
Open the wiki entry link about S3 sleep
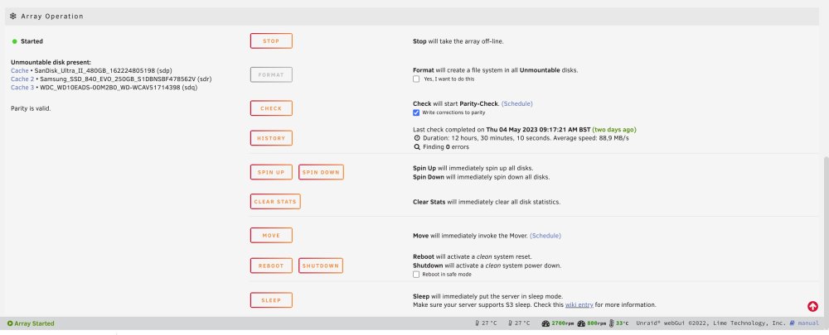tap(579, 305)
